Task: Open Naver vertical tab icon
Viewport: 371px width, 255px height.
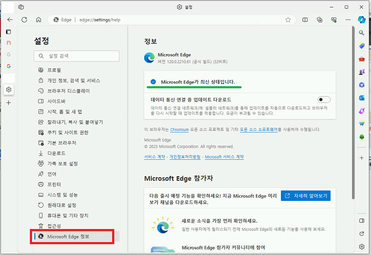Action: 9,42
